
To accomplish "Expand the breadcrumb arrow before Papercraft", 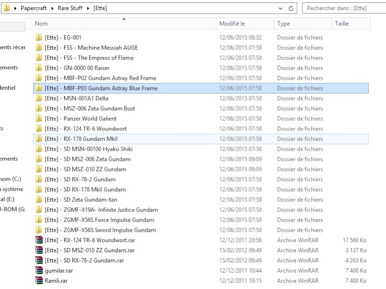I will tap(15, 8).
